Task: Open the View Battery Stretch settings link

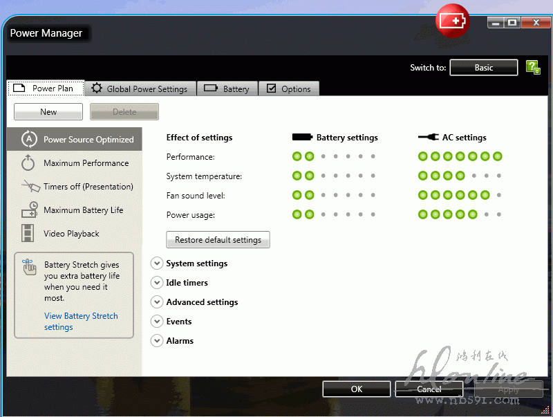Action: tap(81, 322)
